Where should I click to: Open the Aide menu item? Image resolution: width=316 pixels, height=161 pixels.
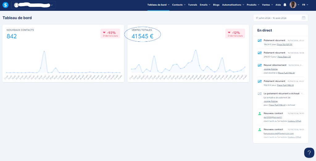[x=278, y=5]
